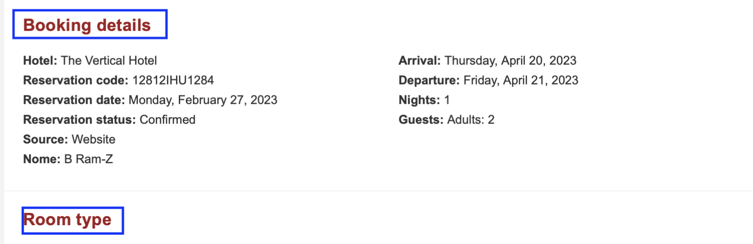Click the Departure: label
Screen dimensions: 753x244
pos(429,80)
